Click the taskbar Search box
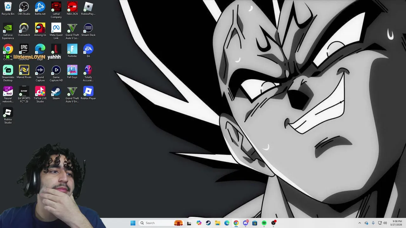 point(161,223)
